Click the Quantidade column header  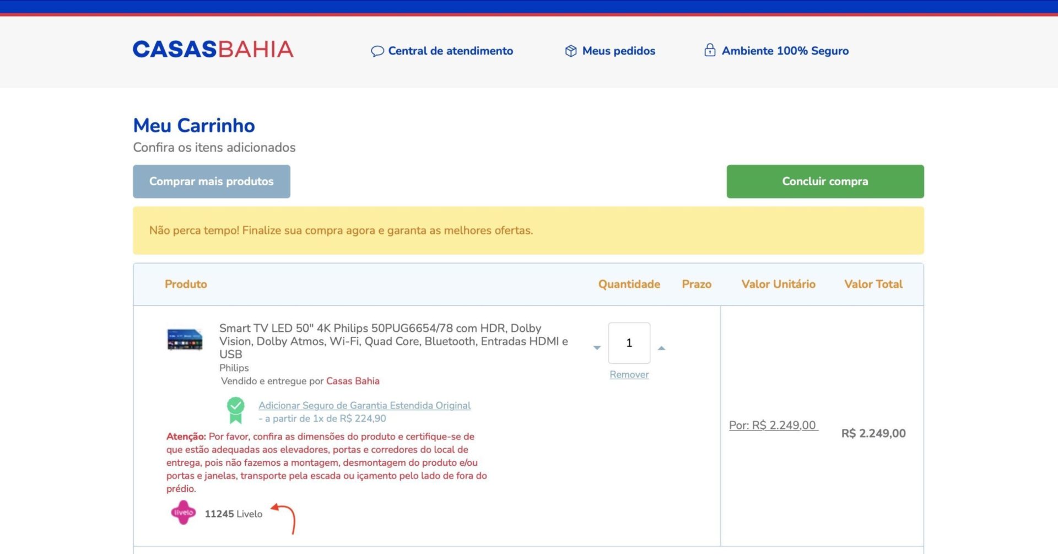pyautogui.click(x=629, y=284)
